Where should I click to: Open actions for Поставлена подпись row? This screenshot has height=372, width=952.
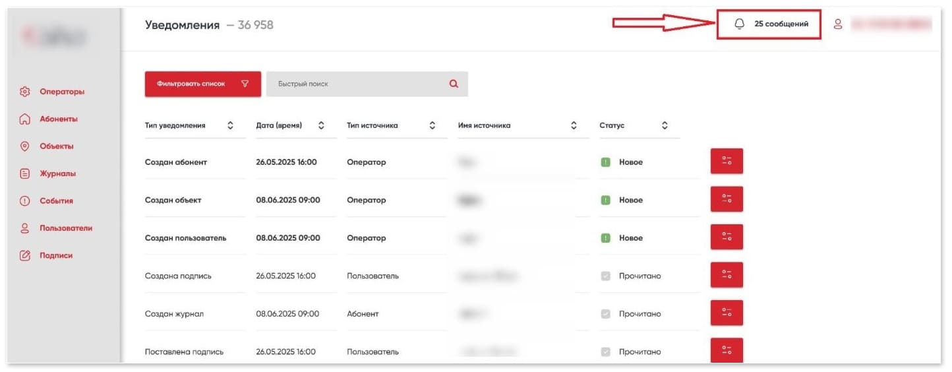coord(727,350)
